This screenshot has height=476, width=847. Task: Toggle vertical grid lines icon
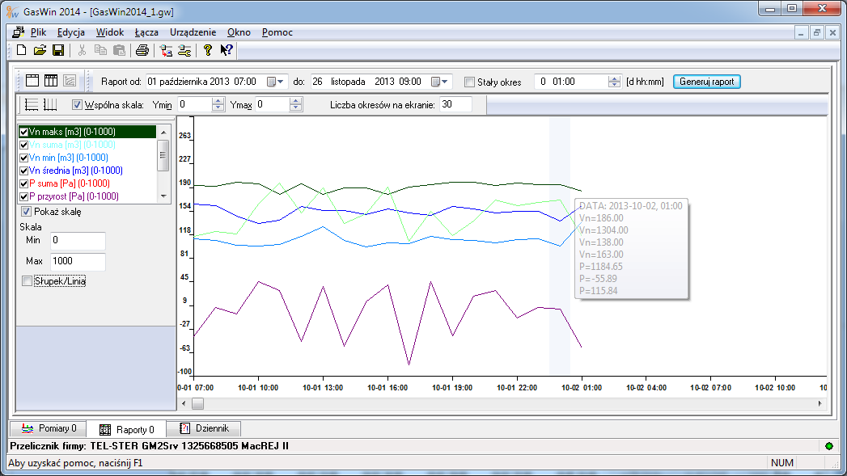pos(49,105)
